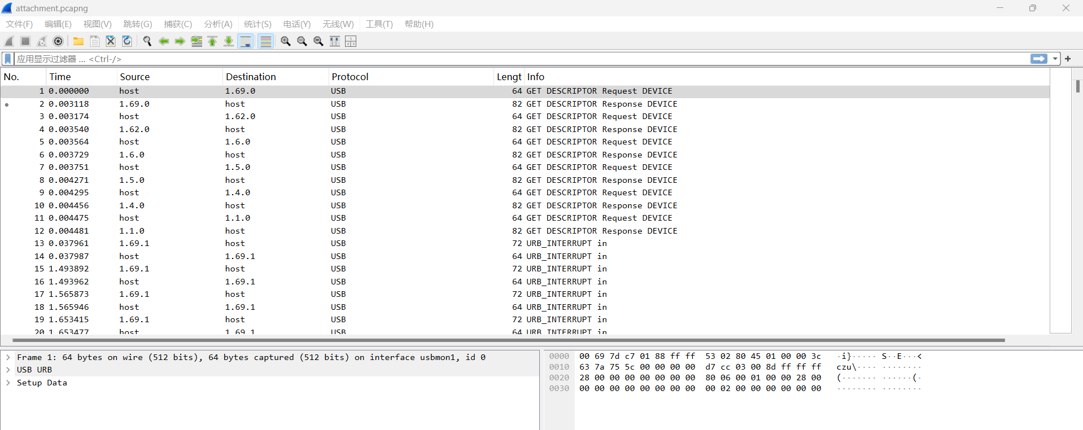Click the packet list horizontal scrollbar

pyautogui.click(x=508, y=340)
